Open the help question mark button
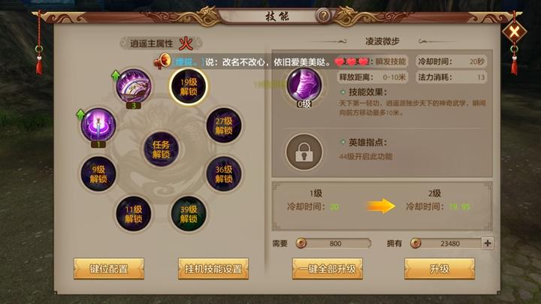The height and width of the screenshot is (304, 541). pos(323,16)
